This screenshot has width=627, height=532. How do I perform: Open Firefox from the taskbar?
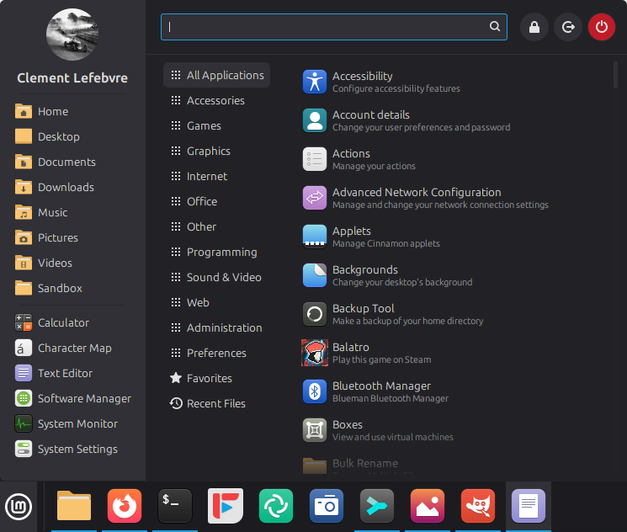[125, 506]
